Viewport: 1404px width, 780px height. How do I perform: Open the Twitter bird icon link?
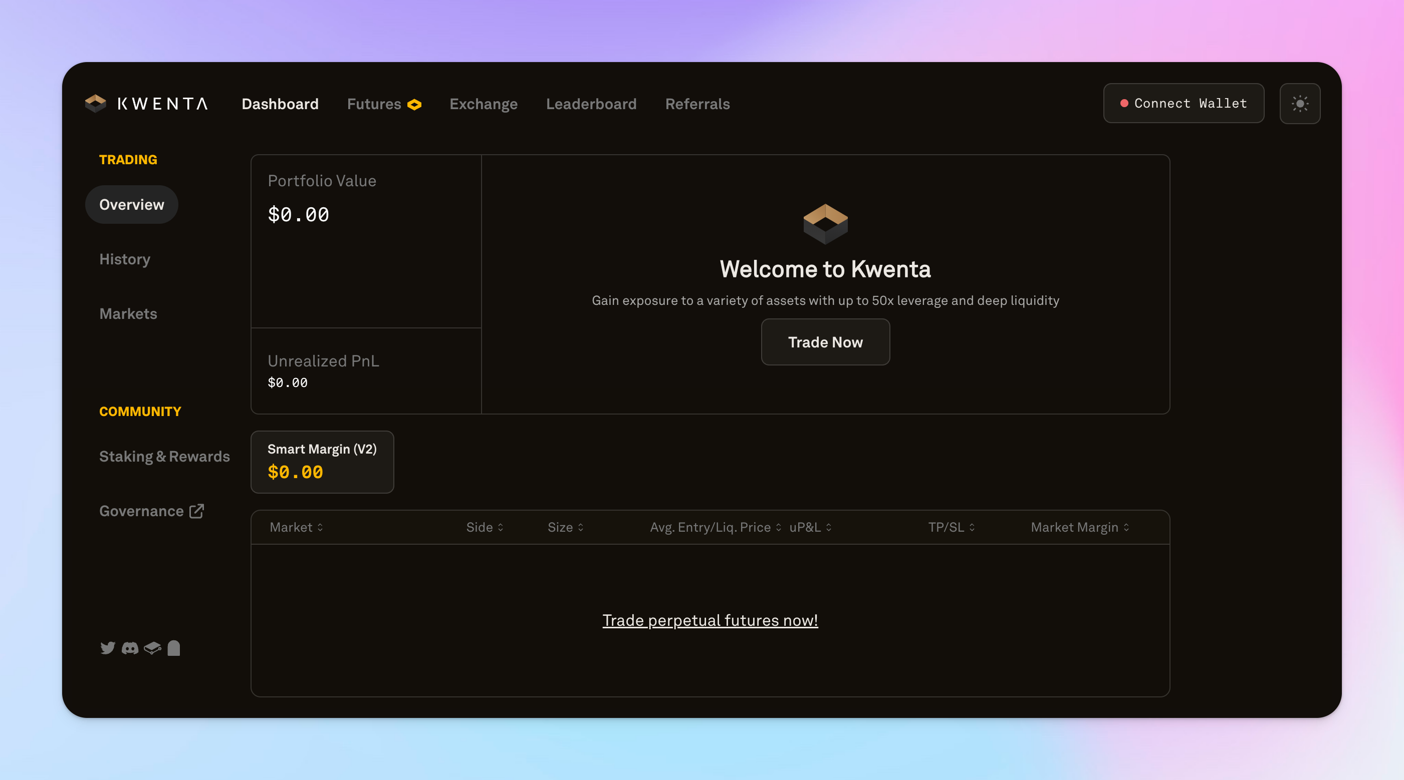[107, 648]
